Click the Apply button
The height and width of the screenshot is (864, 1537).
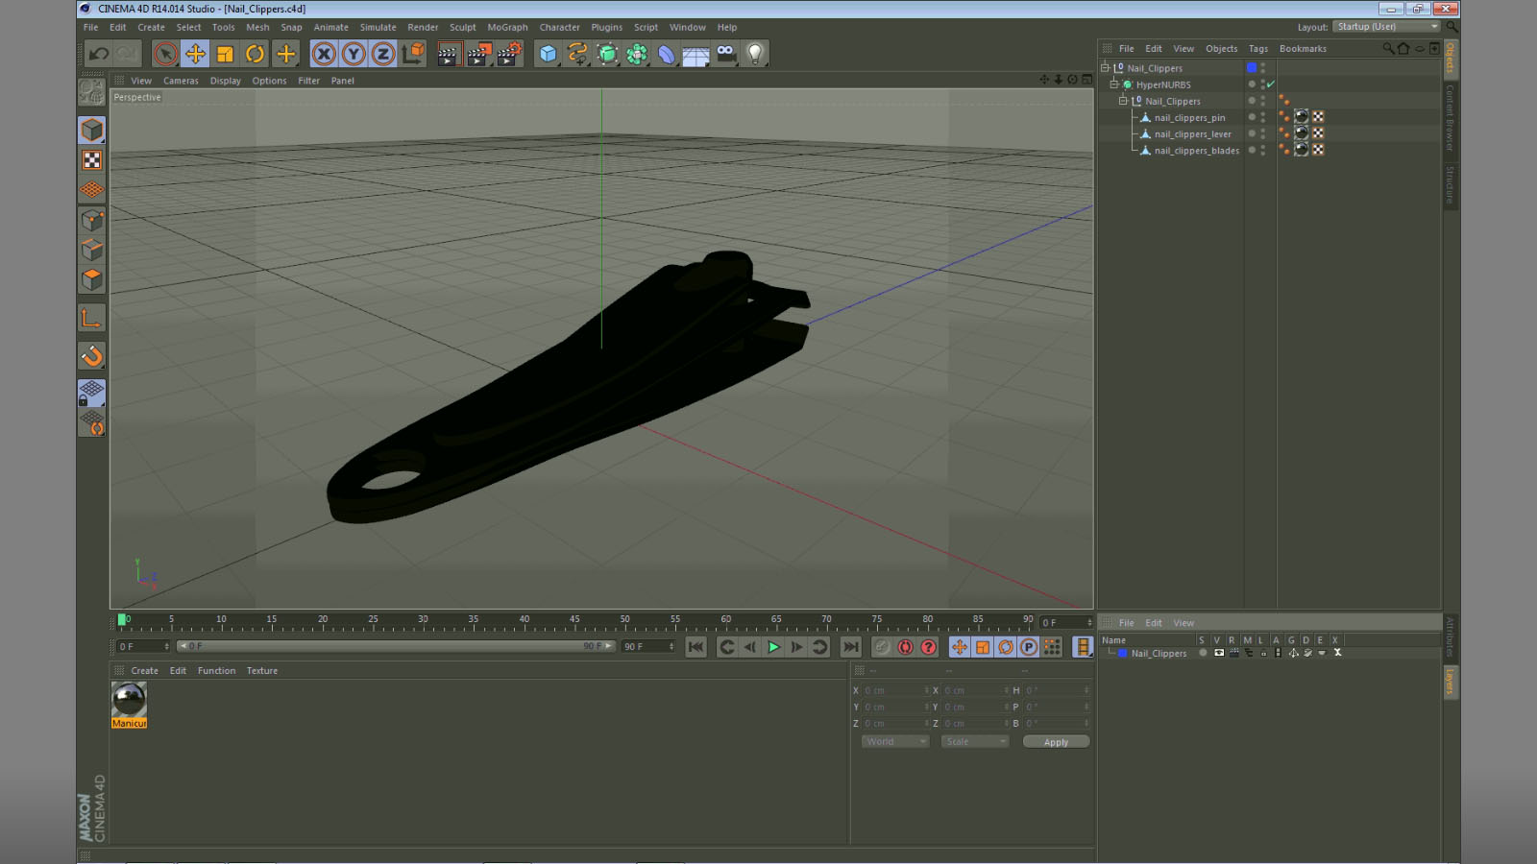click(x=1056, y=742)
